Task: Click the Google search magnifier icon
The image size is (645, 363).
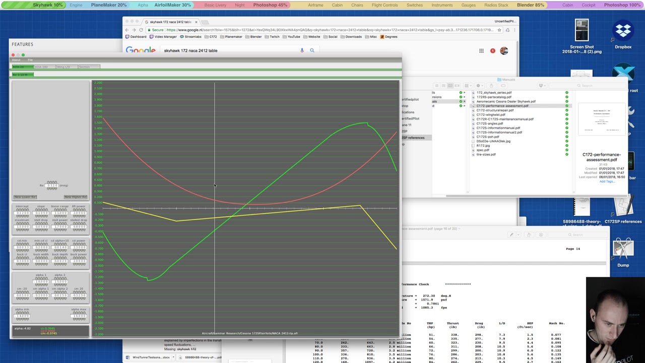Action: pyautogui.click(x=312, y=50)
